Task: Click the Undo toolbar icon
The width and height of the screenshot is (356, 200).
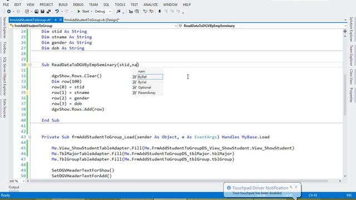Action: [57, 11]
